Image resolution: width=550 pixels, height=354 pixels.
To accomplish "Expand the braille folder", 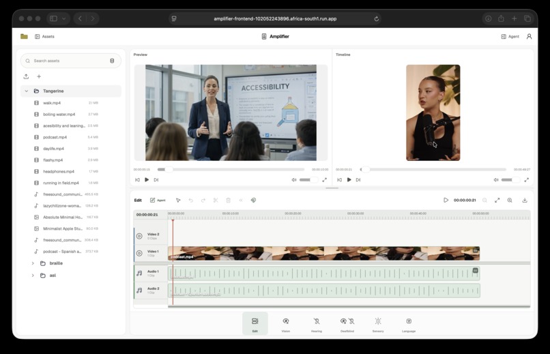I will (x=33, y=263).
